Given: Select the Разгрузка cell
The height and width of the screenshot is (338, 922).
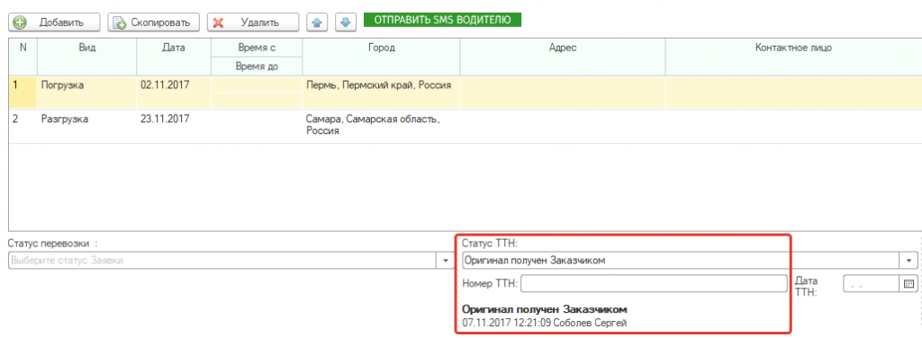Looking at the screenshot, I should click(87, 126).
